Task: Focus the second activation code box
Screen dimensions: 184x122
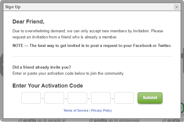Action: [x=54, y=98]
